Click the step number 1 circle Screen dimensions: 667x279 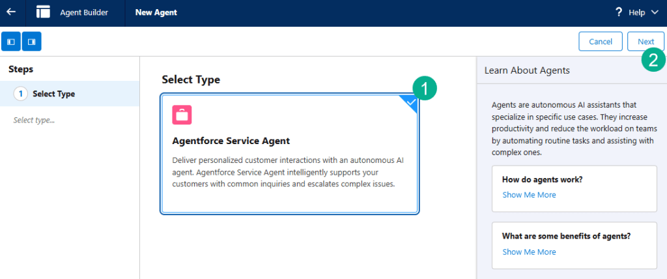tap(20, 94)
